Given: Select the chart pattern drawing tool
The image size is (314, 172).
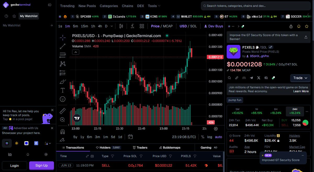Looking at the screenshot, I should coord(63,64).
